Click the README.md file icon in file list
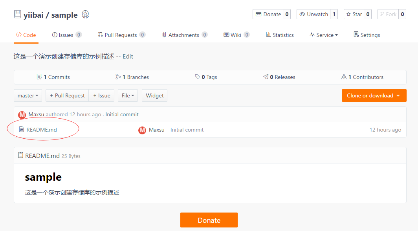The width and height of the screenshot is (418, 231). [x=22, y=130]
